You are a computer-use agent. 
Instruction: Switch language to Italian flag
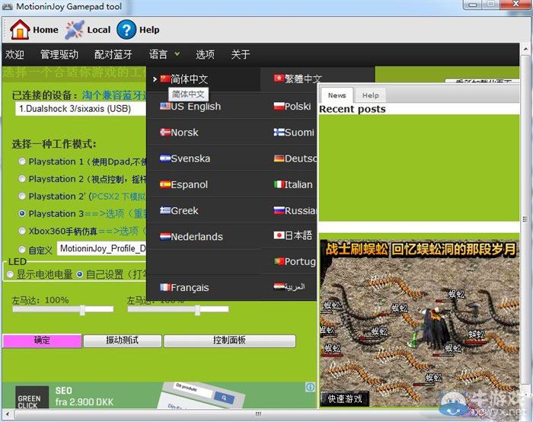pos(293,184)
